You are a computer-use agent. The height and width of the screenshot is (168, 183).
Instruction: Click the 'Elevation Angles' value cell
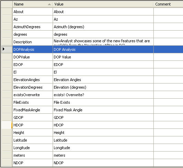[x=103, y=80]
